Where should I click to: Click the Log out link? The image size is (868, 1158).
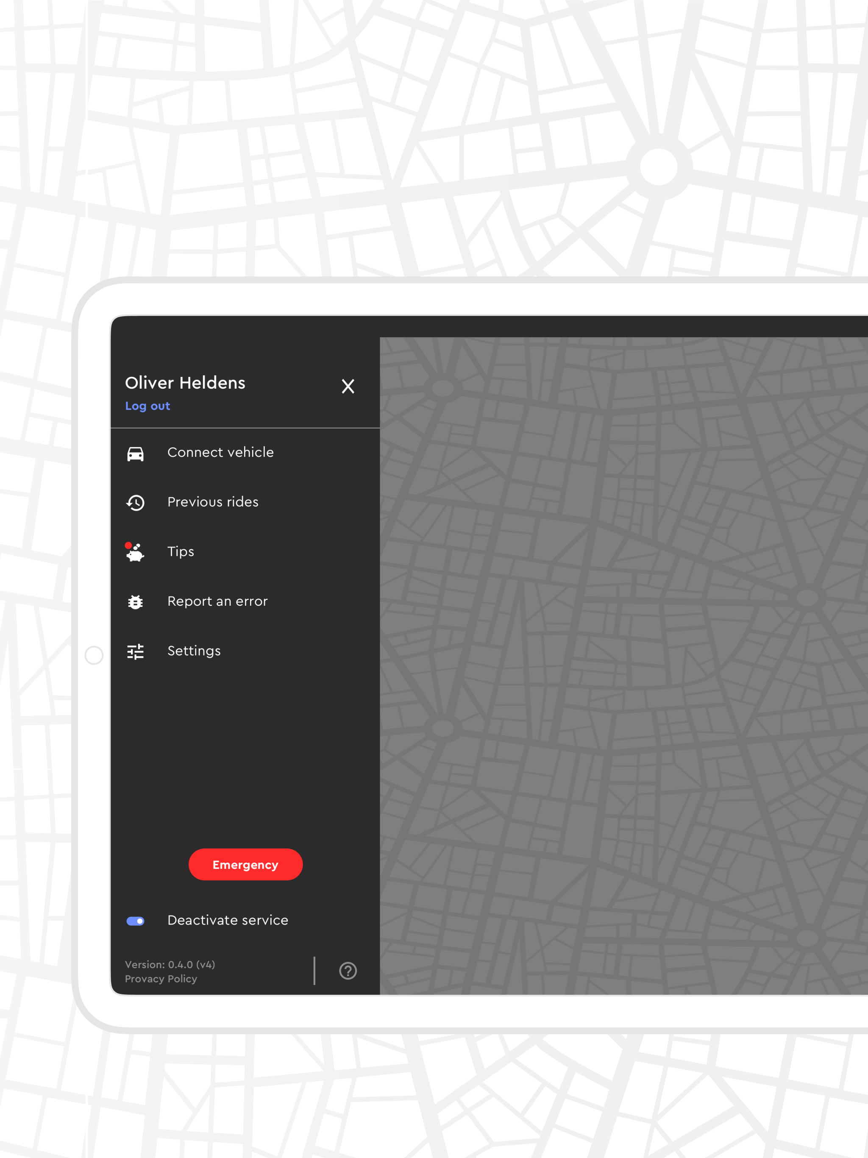coord(147,406)
